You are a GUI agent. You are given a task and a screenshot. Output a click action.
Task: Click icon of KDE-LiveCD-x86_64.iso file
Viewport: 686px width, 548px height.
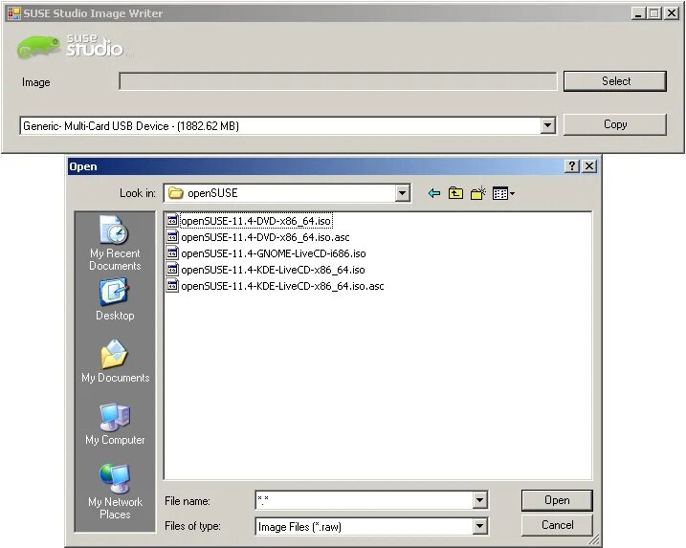(x=172, y=270)
